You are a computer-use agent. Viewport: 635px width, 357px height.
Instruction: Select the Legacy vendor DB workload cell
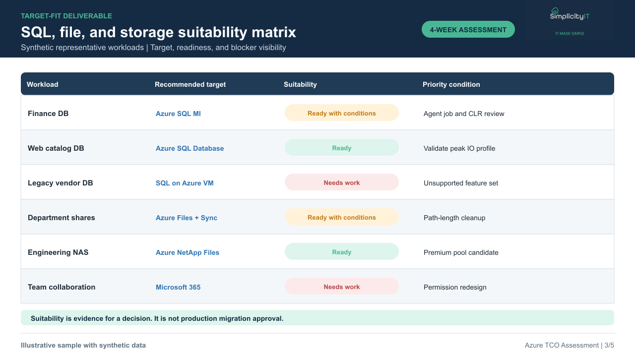click(x=61, y=183)
